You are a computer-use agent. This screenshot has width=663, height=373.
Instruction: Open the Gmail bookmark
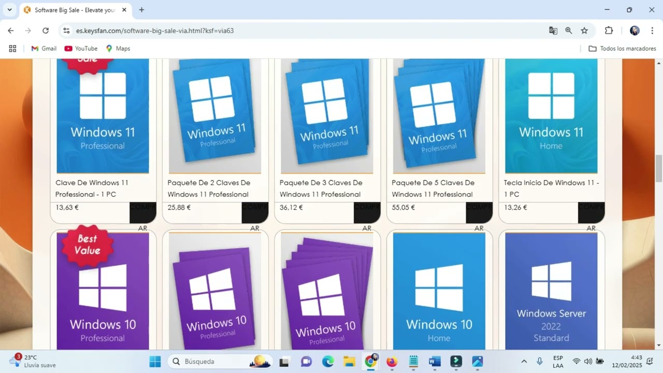tap(44, 49)
